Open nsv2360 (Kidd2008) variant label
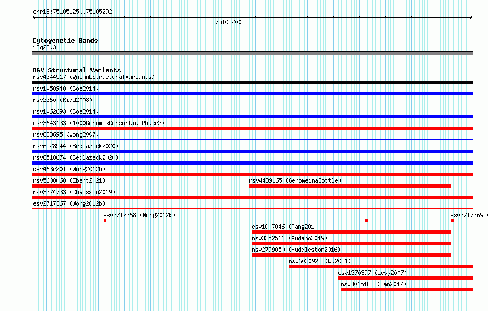The width and height of the screenshot is (488, 311). tap(63, 100)
